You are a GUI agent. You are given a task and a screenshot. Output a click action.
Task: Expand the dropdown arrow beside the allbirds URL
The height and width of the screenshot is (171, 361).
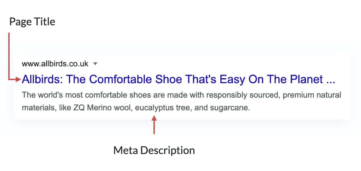pyautogui.click(x=95, y=64)
